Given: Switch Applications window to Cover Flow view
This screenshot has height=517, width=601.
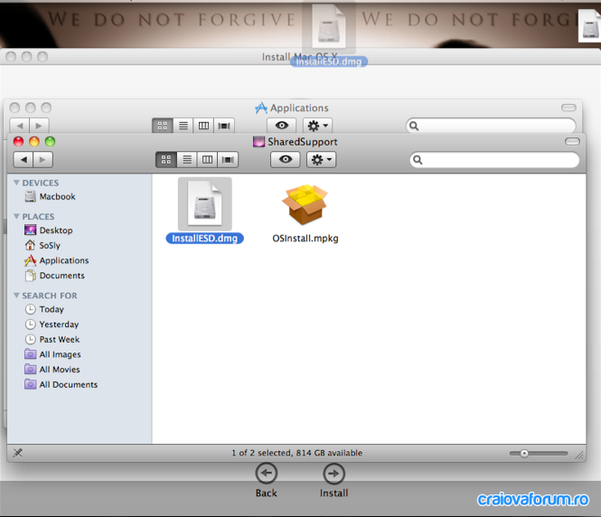Looking at the screenshot, I should coord(224,126).
